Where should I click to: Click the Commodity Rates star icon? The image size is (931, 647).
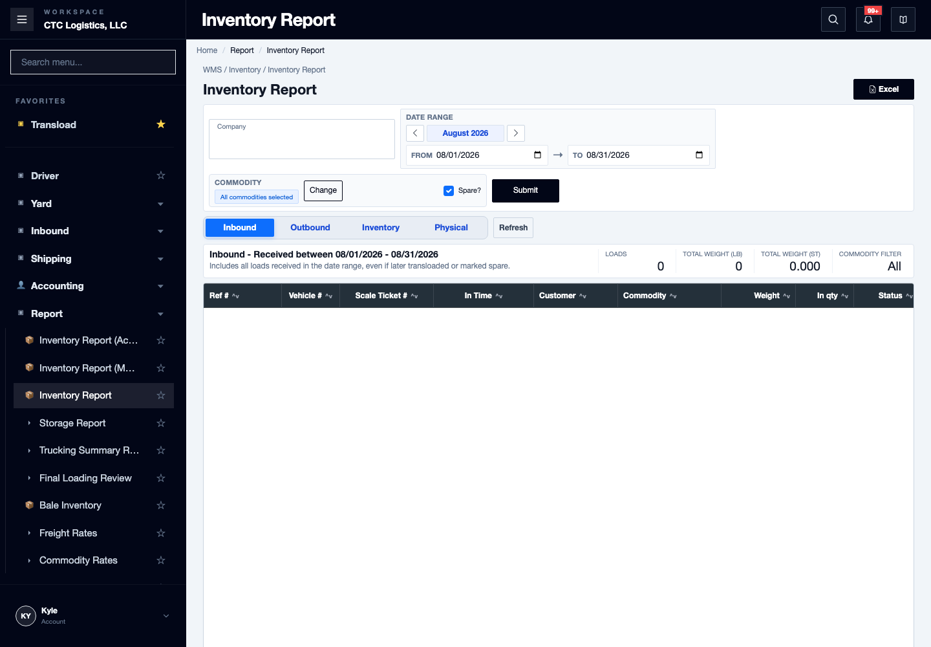(x=161, y=560)
